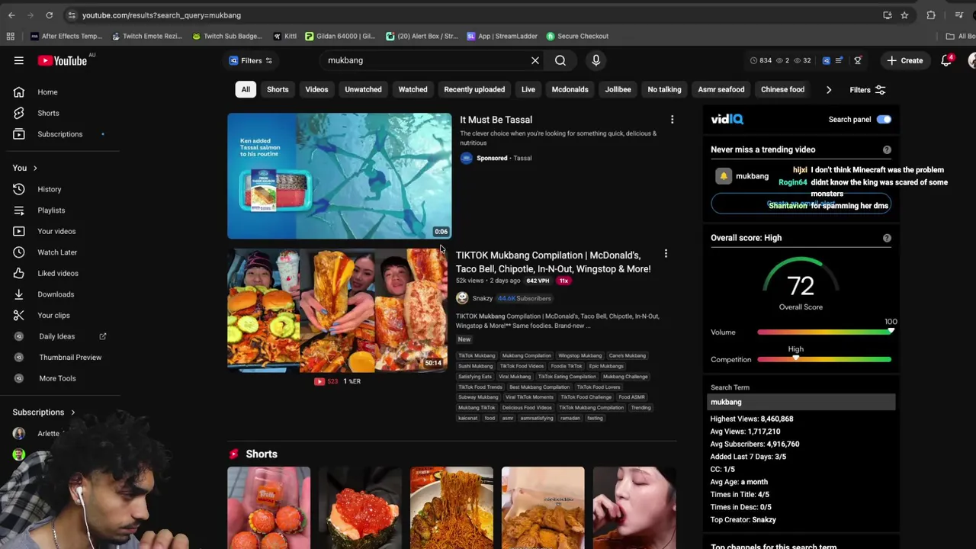The height and width of the screenshot is (549, 976).
Task: Toggle the mukbang trending alert bell
Action: (x=724, y=176)
